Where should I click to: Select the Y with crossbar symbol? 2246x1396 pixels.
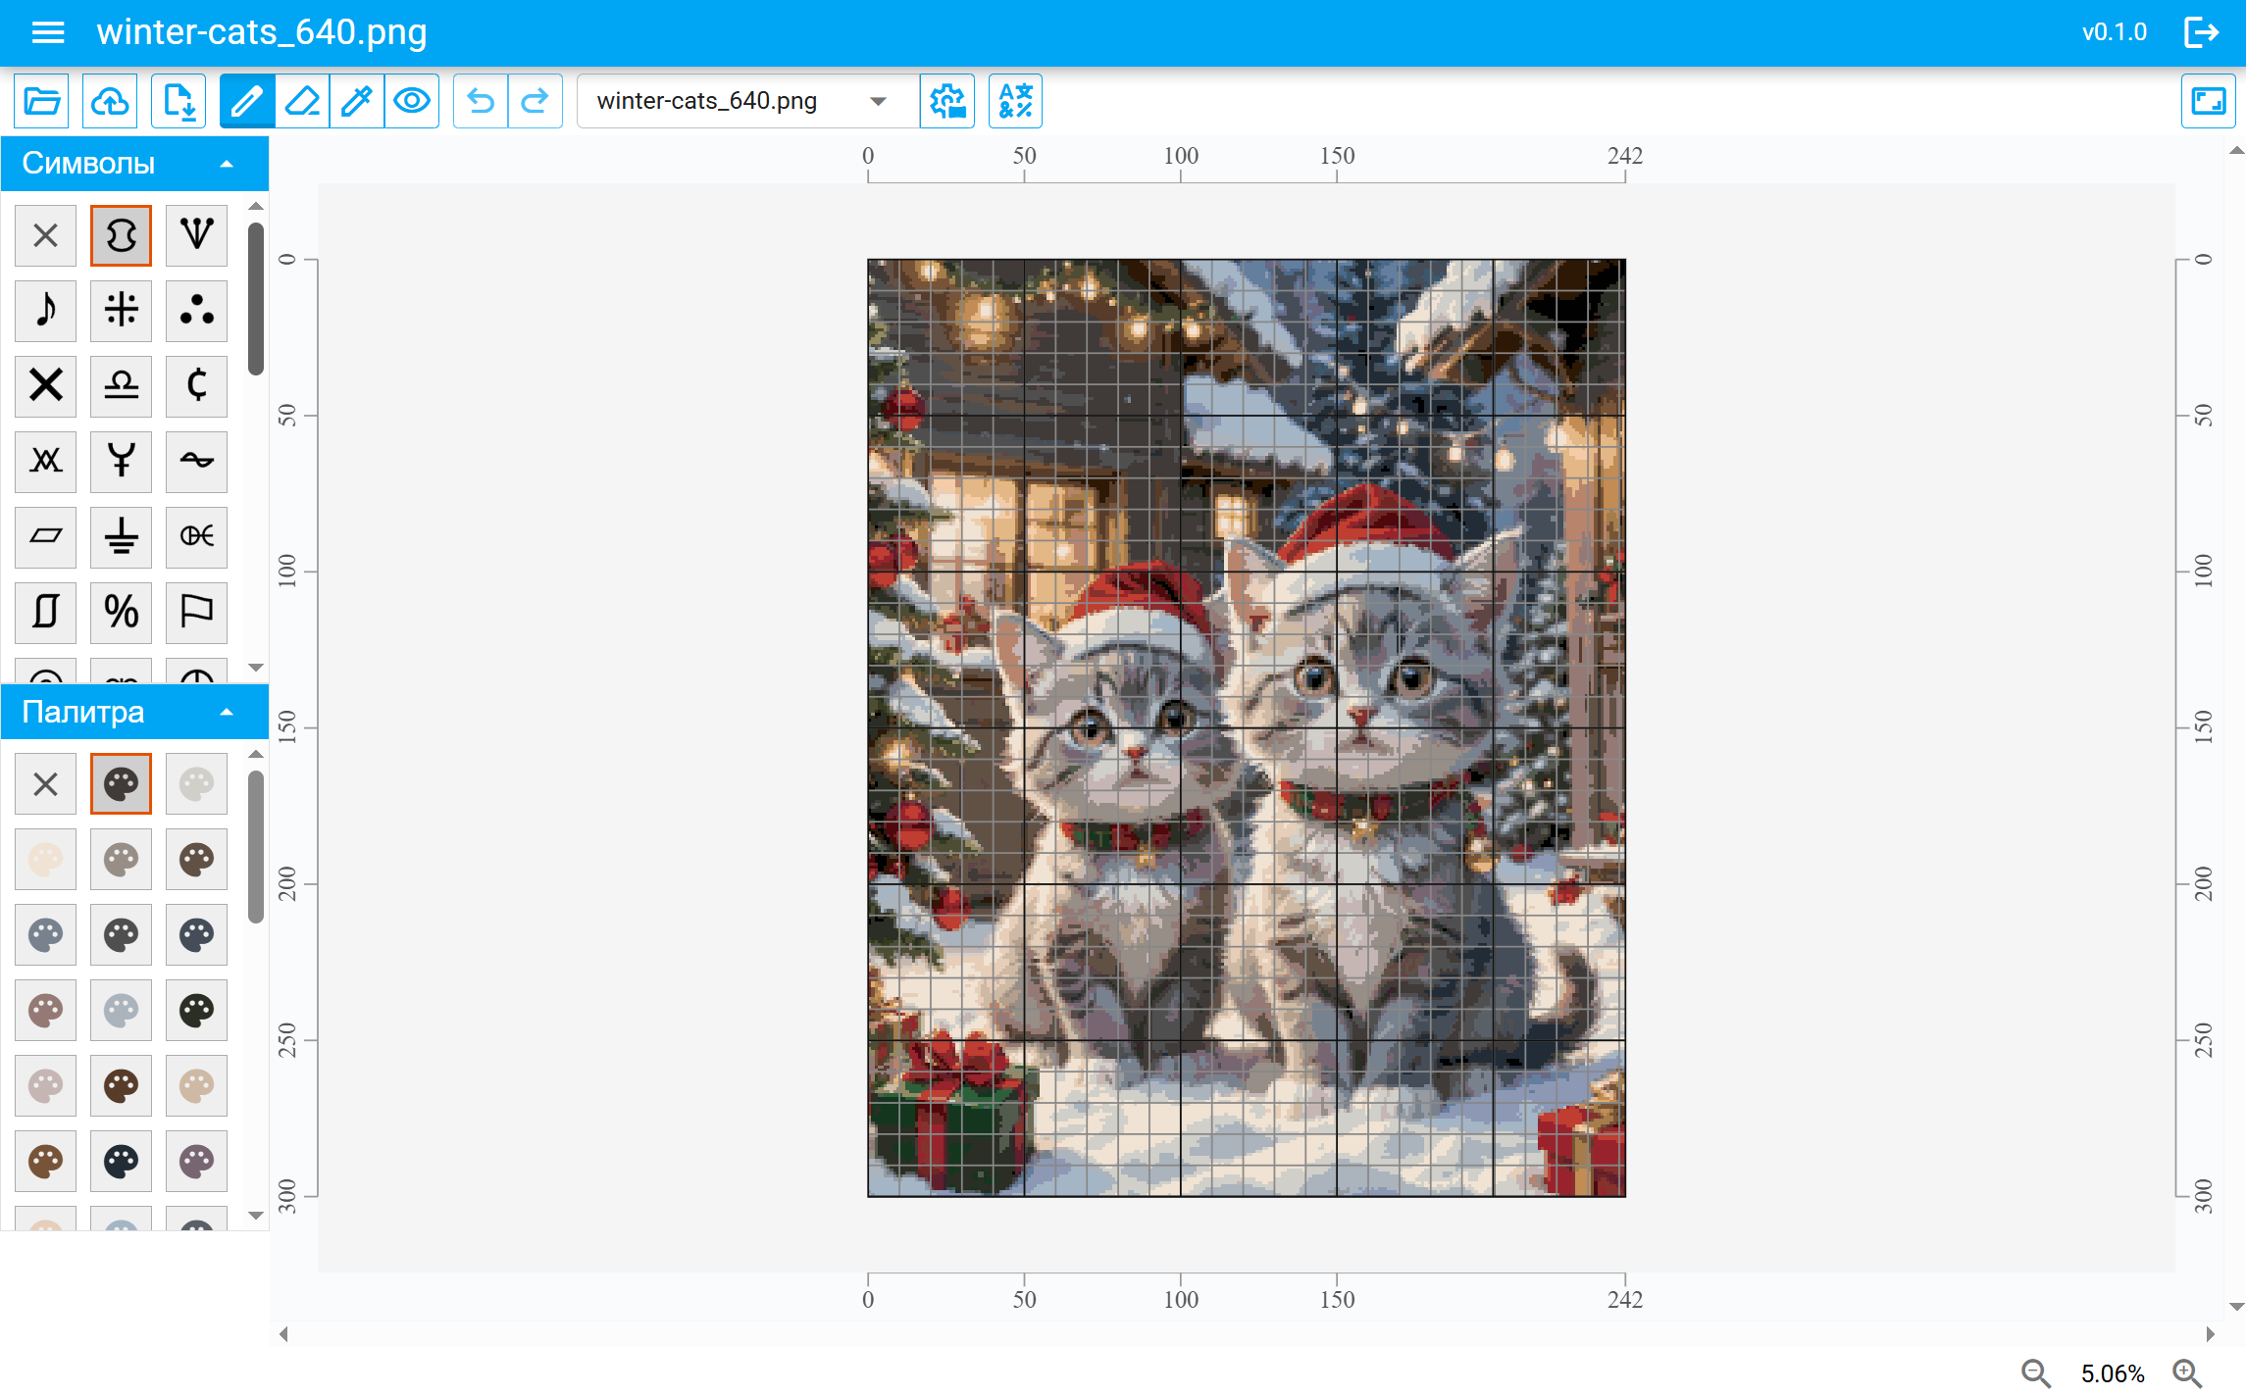pyautogui.click(x=122, y=462)
